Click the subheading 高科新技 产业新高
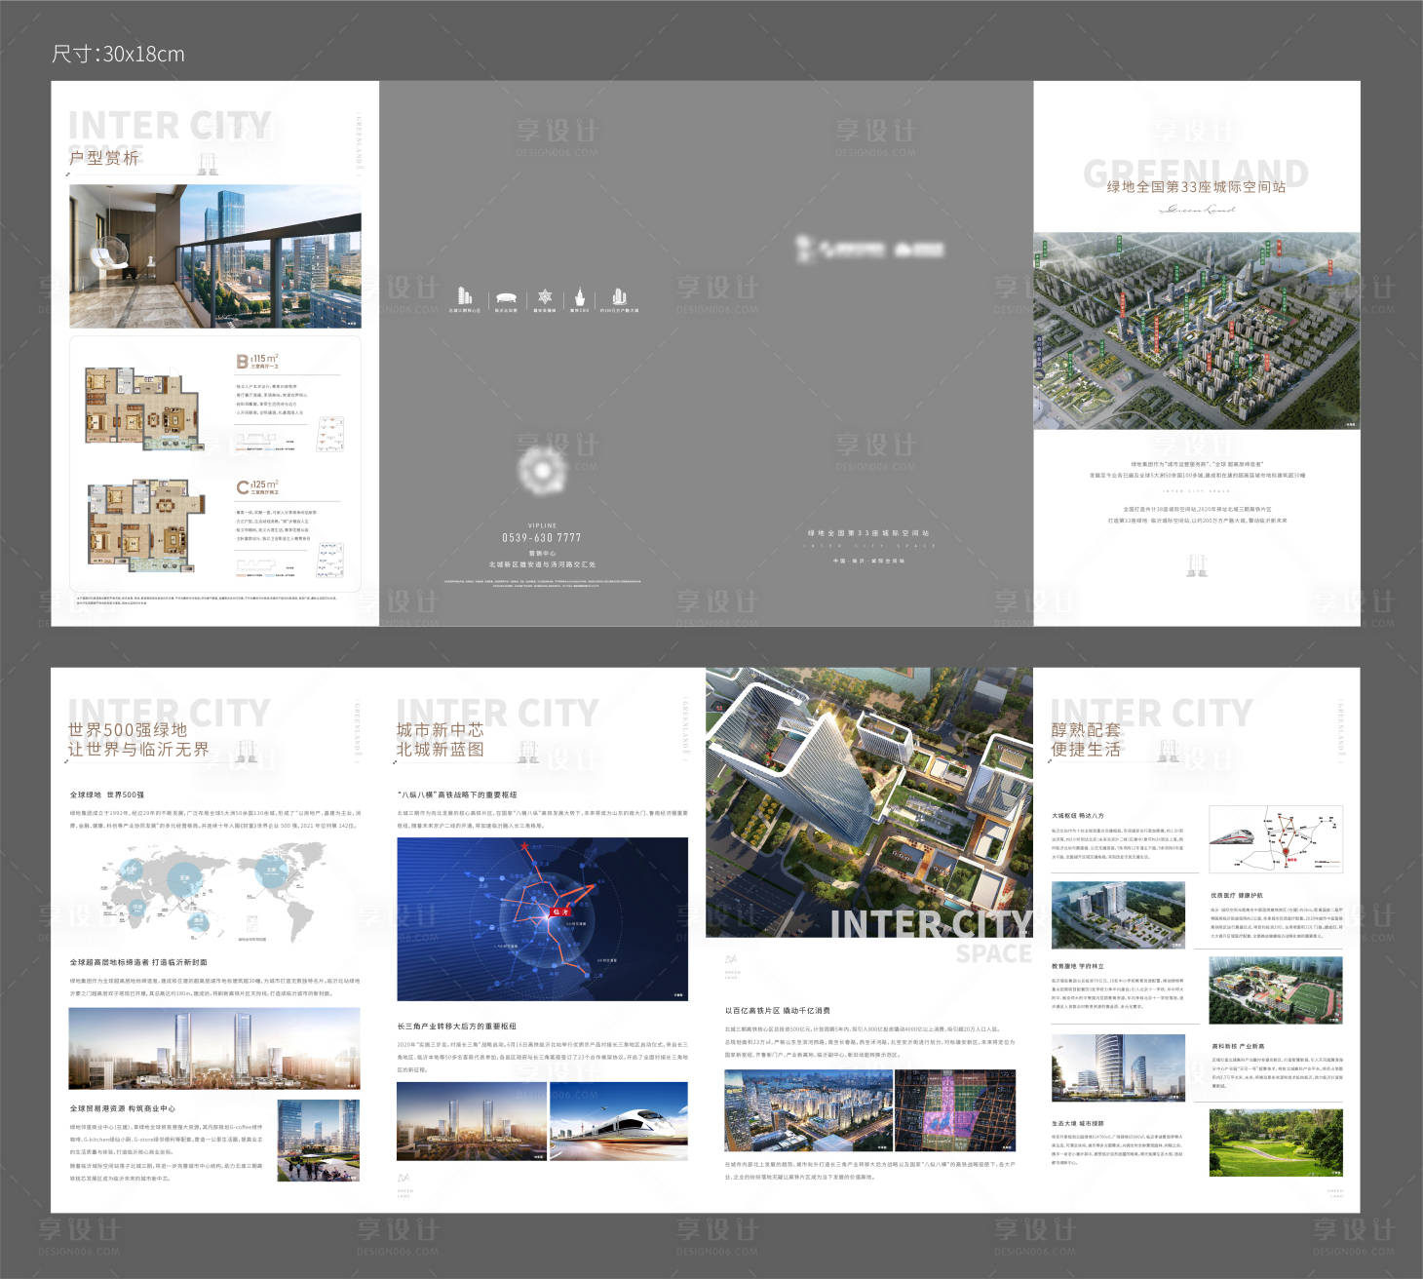 coord(1237,1047)
